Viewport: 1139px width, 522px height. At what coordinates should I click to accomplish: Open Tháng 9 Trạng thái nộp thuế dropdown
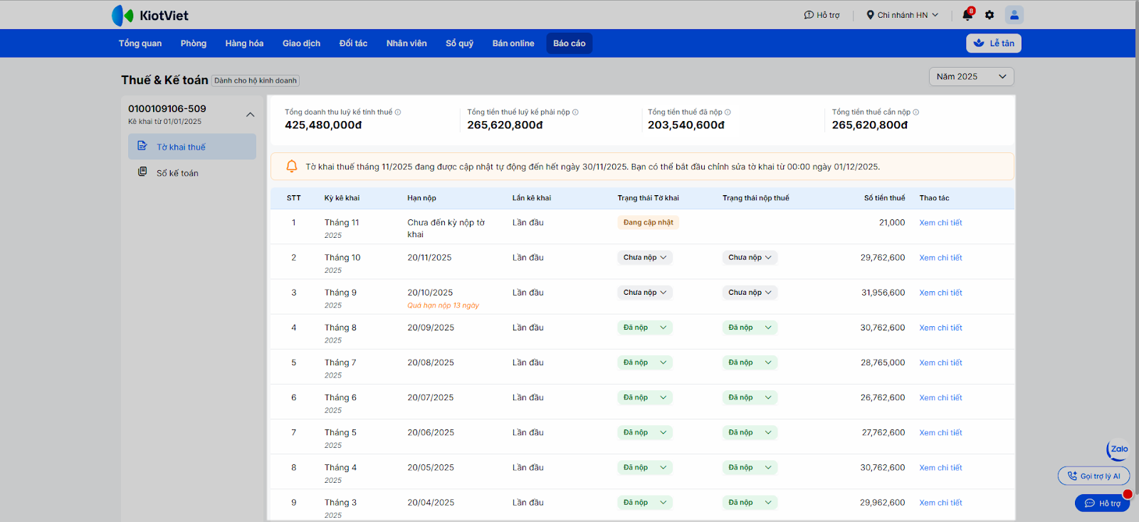[750, 293]
